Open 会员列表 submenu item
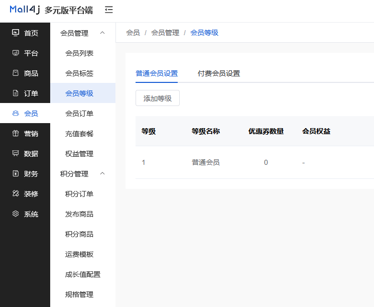Screen dimensions: 374x307 [x=83, y=53]
